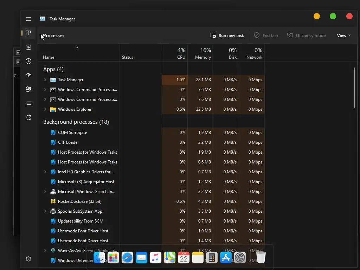Image resolution: width=360 pixels, height=270 pixels.
Task: Click the process list vertical scrollbar
Action: [x=354, y=88]
